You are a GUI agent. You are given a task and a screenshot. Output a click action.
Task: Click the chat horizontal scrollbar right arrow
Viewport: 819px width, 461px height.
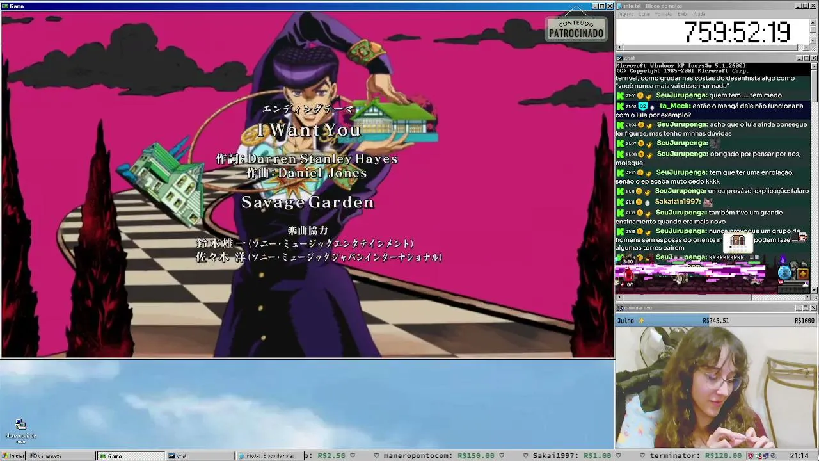[807, 297]
